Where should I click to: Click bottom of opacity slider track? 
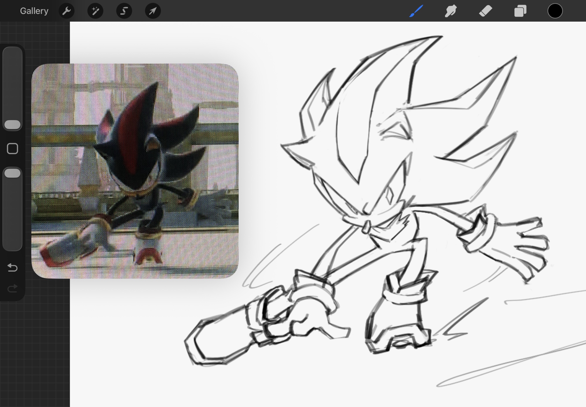[13, 243]
